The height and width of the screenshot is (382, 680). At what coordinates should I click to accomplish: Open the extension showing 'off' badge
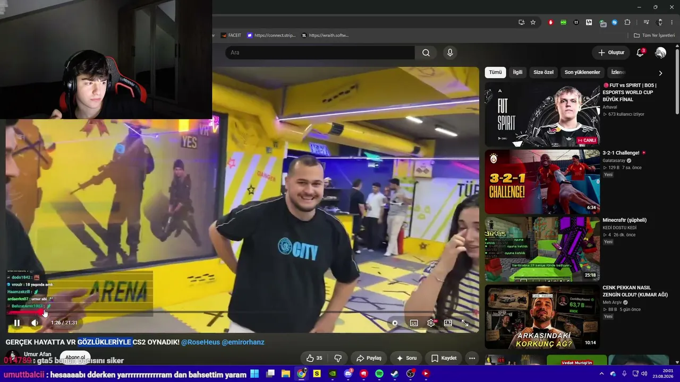click(602, 23)
